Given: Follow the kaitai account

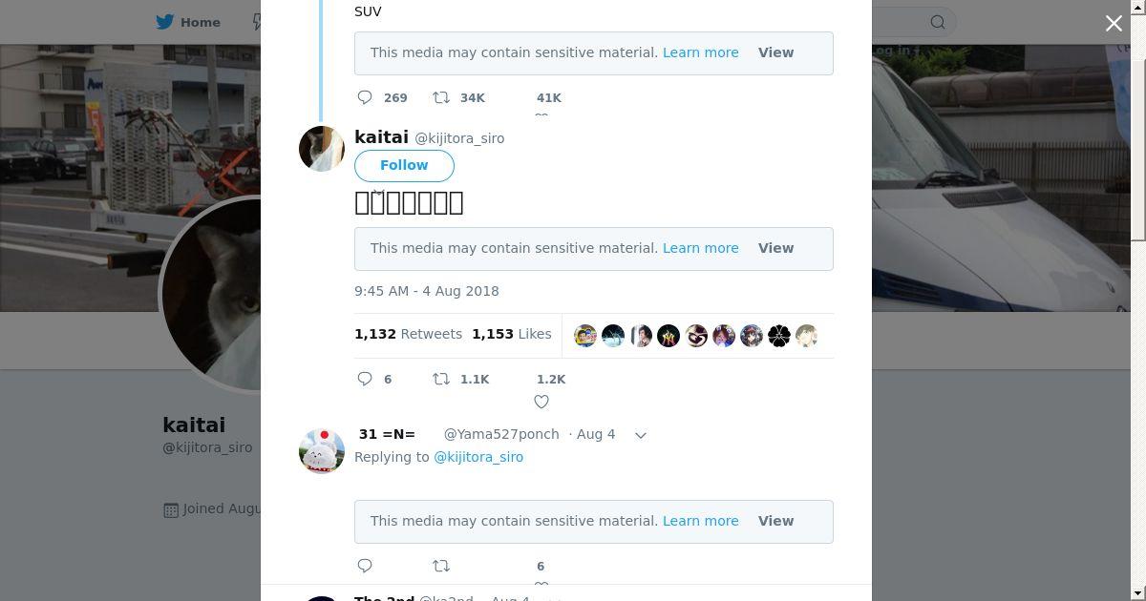Looking at the screenshot, I should pyautogui.click(x=404, y=165).
